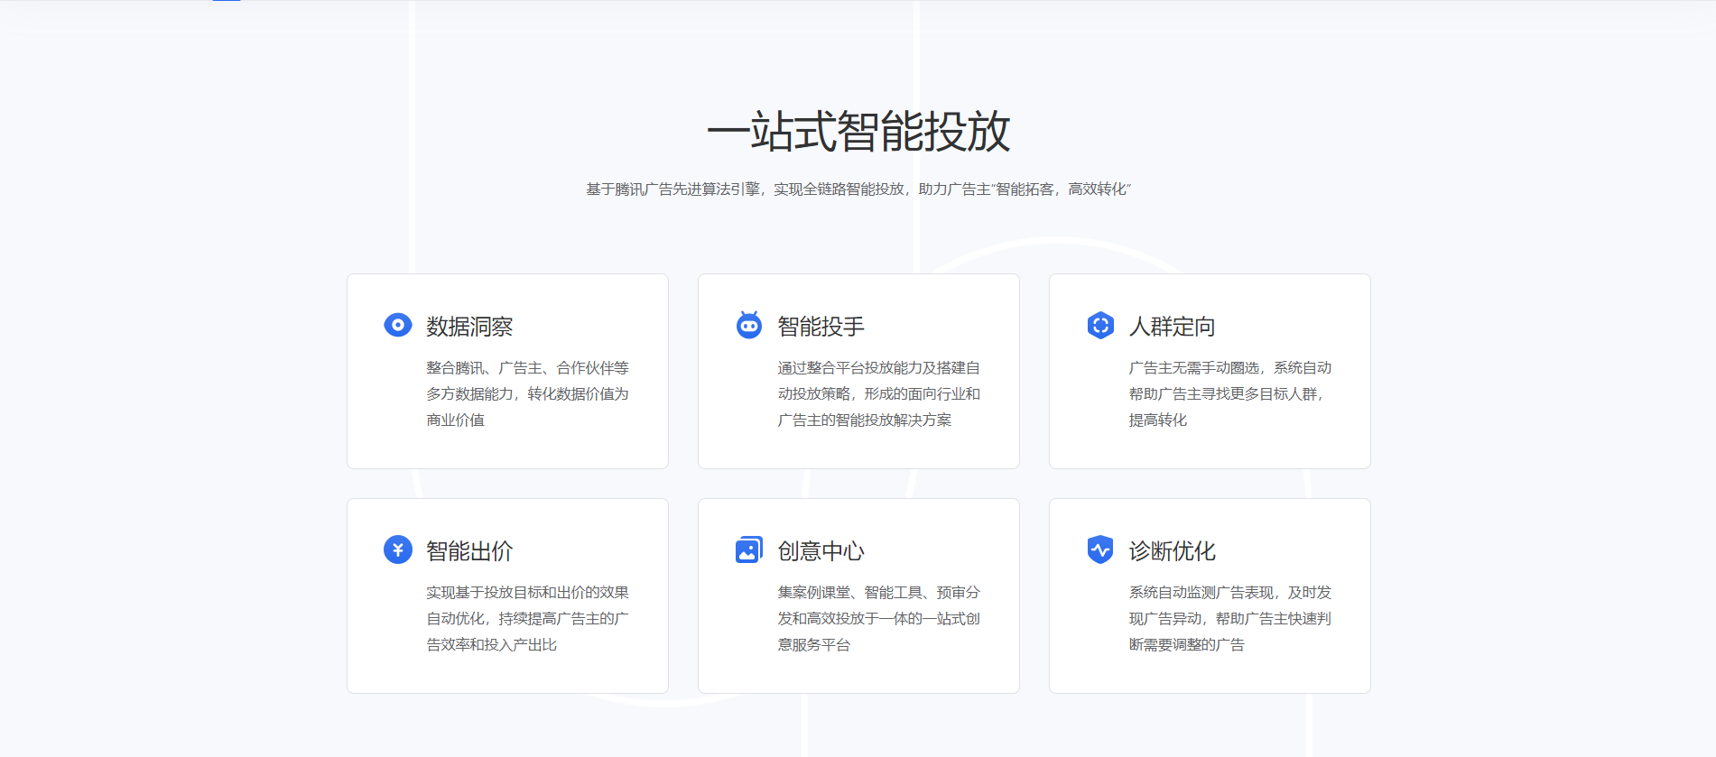Click the line 自动优化，持续提高广告主的广
Viewport: 1716px width, 757px height.
[527, 619]
